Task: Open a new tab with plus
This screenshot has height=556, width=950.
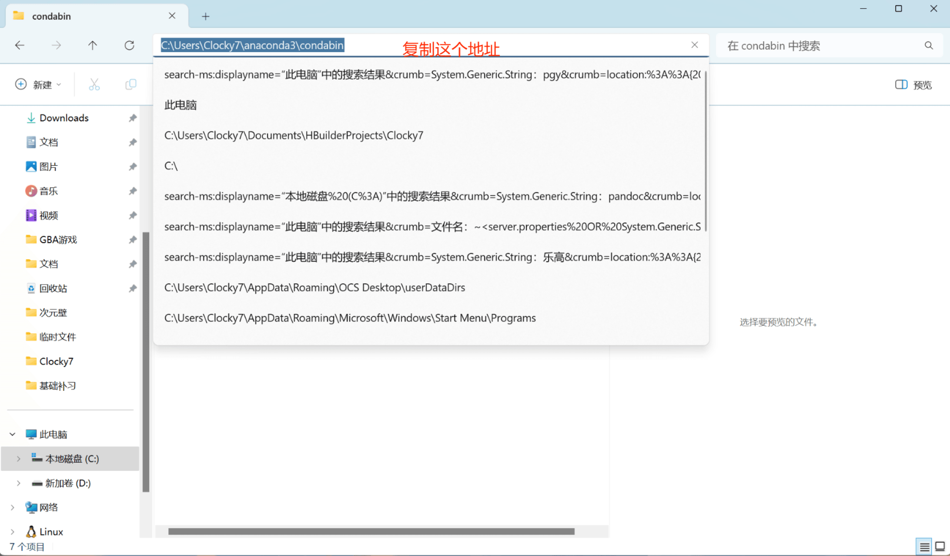Action: [206, 17]
